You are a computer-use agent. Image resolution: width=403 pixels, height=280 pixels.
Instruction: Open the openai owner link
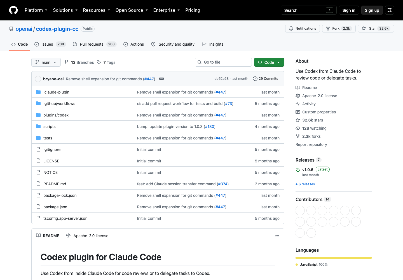[24, 29]
